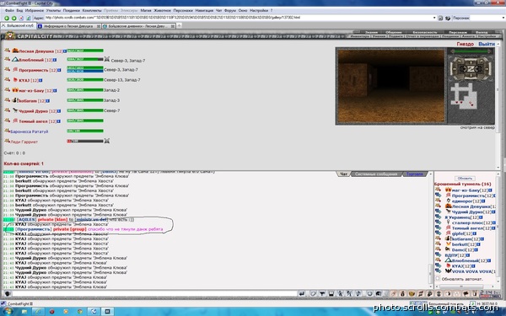Viewport: 506px width, 316px height.
Task: Open the Навигация menu
Action: [x=204, y=11]
